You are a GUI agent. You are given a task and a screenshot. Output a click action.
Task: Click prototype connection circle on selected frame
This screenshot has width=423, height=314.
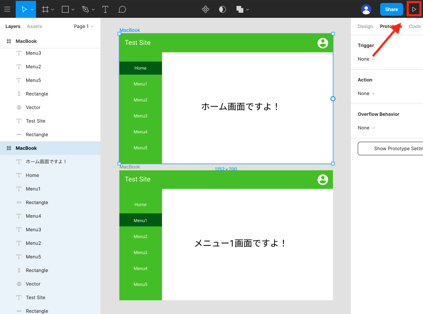[333, 99]
